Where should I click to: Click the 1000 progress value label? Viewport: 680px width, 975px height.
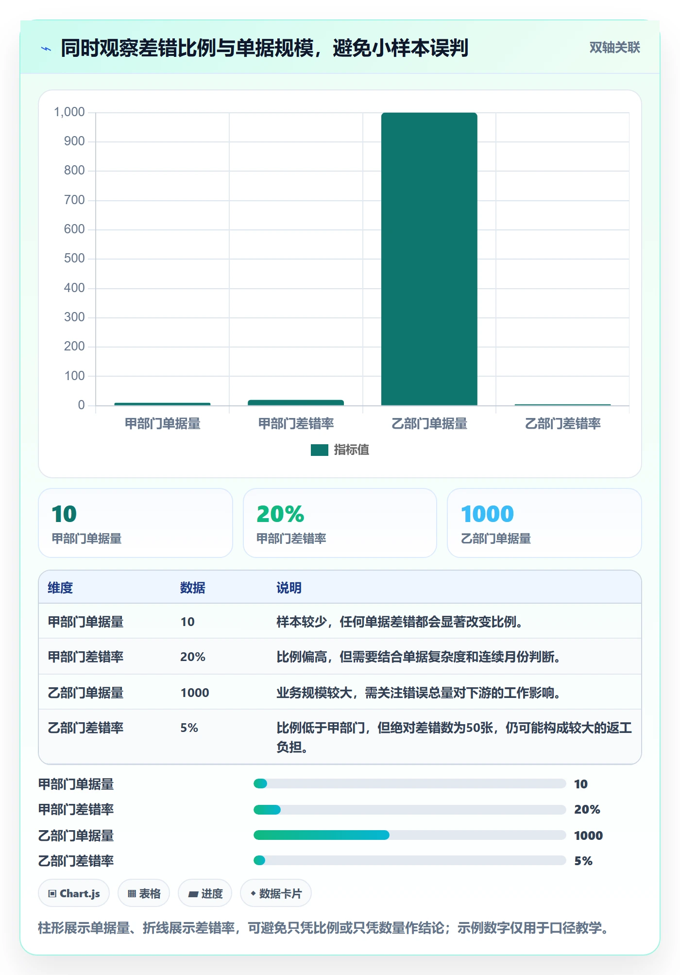point(588,836)
